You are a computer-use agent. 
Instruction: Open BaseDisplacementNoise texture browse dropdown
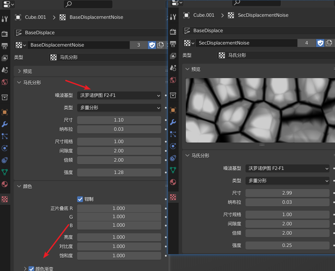[21, 45]
